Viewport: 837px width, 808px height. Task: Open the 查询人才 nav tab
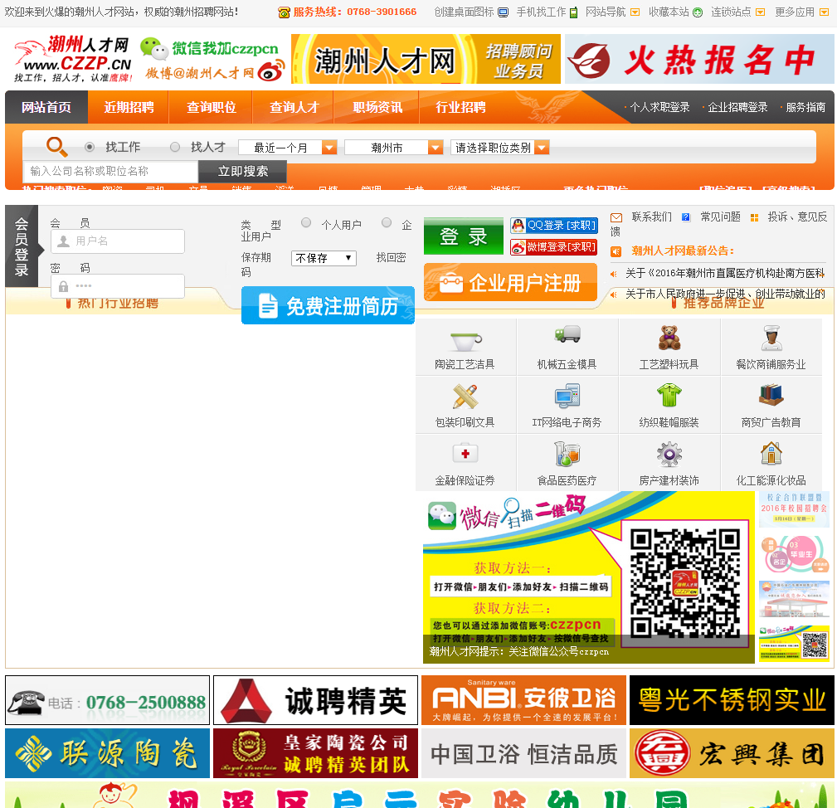pos(294,107)
